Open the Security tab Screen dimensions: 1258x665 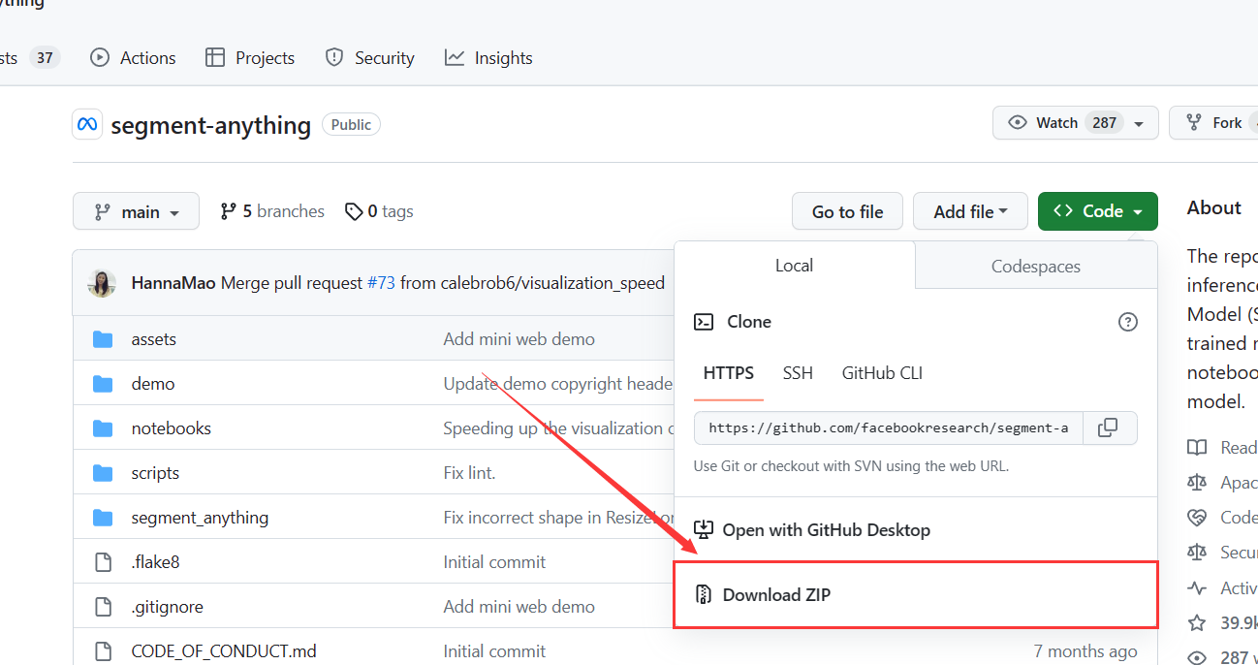[x=370, y=58]
